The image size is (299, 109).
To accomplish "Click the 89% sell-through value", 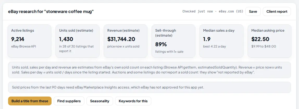I will (161, 44).
